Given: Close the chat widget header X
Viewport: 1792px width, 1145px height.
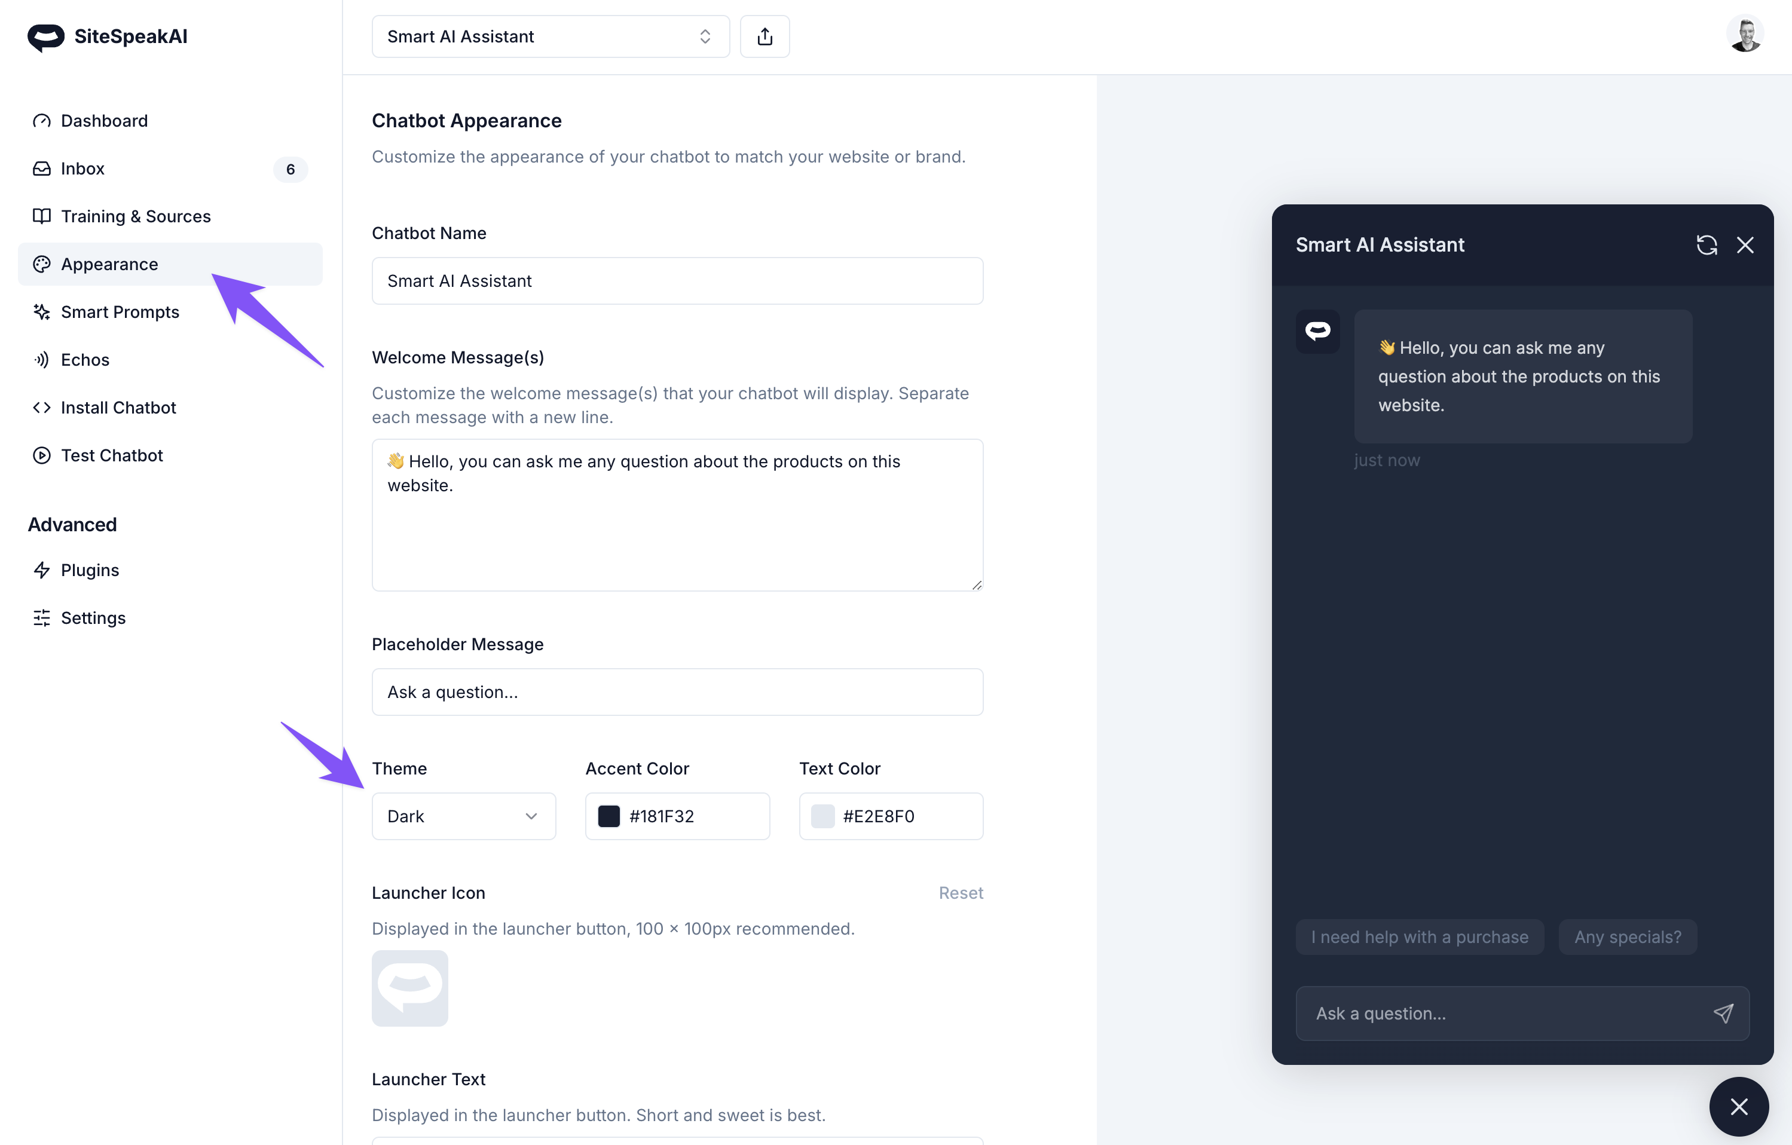Looking at the screenshot, I should (x=1745, y=245).
